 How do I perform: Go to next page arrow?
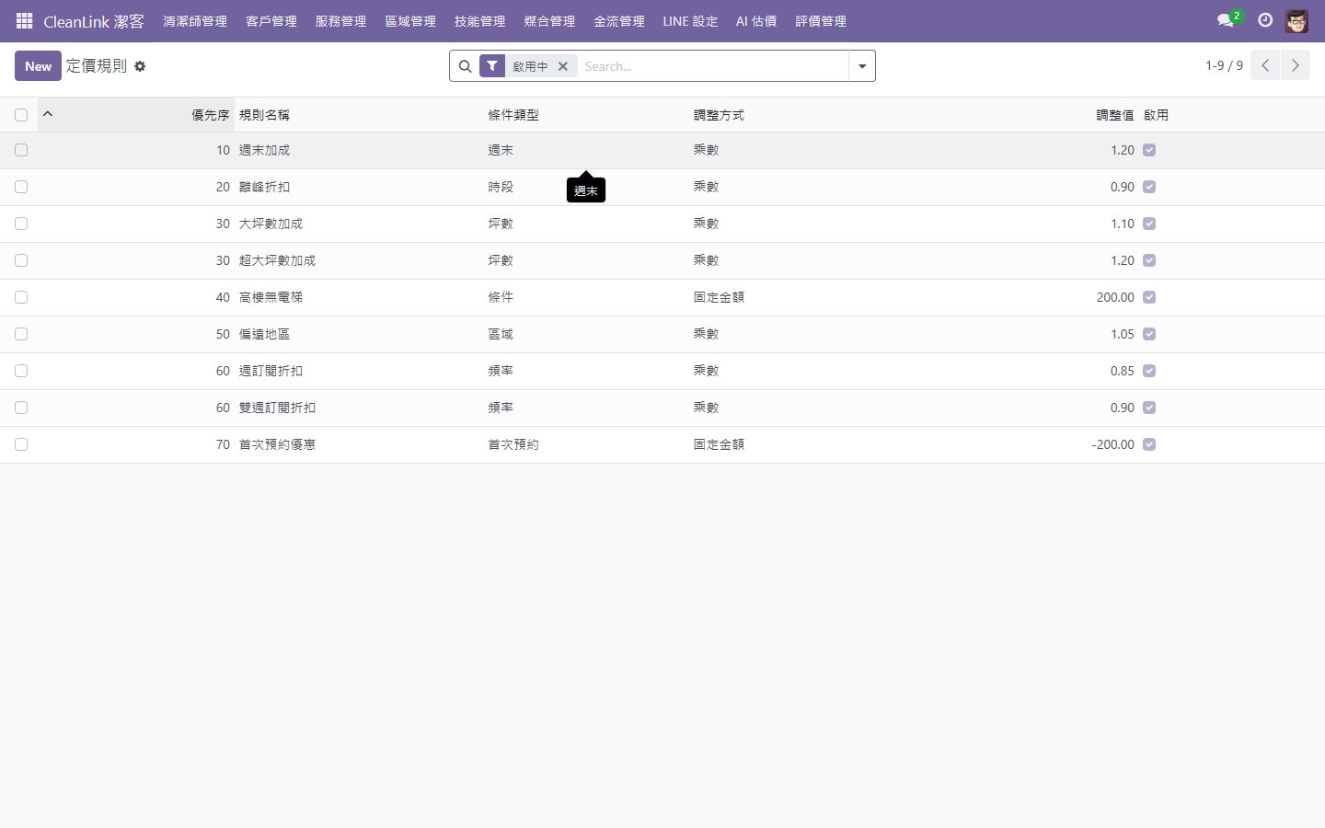point(1295,65)
